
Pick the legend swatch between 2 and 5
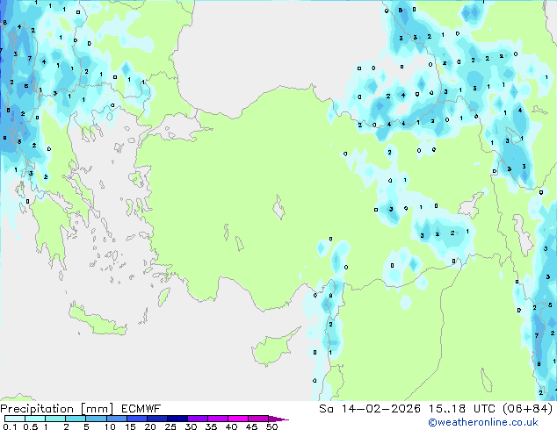tap(76, 419)
